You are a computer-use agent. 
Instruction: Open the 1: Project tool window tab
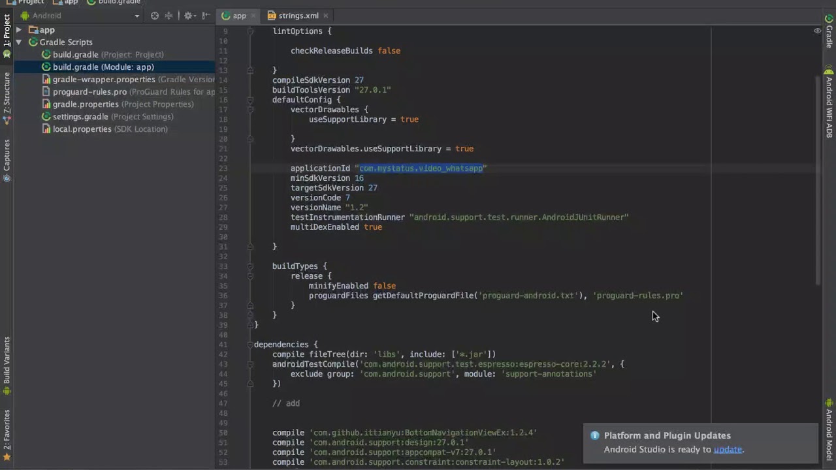[x=7, y=37]
